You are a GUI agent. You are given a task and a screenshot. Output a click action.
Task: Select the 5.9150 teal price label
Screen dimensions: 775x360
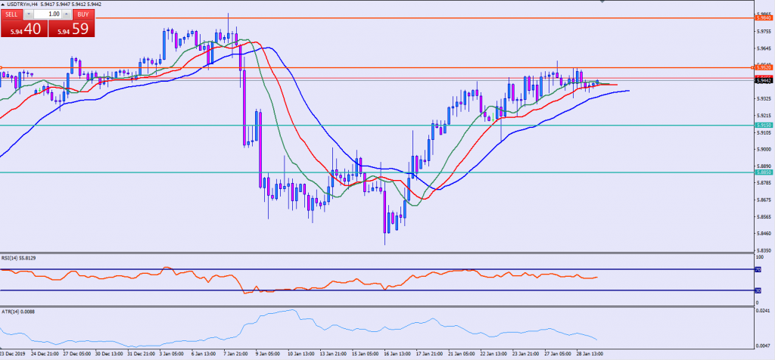point(764,126)
